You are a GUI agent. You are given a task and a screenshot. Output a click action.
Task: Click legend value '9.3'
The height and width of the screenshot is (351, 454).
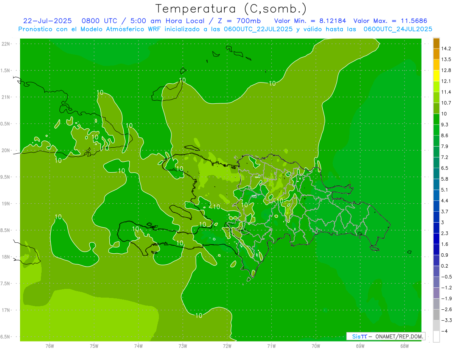coord(445,125)
